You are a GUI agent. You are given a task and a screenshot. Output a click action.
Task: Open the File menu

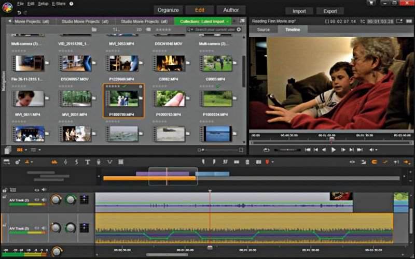(x=20, y=4)
